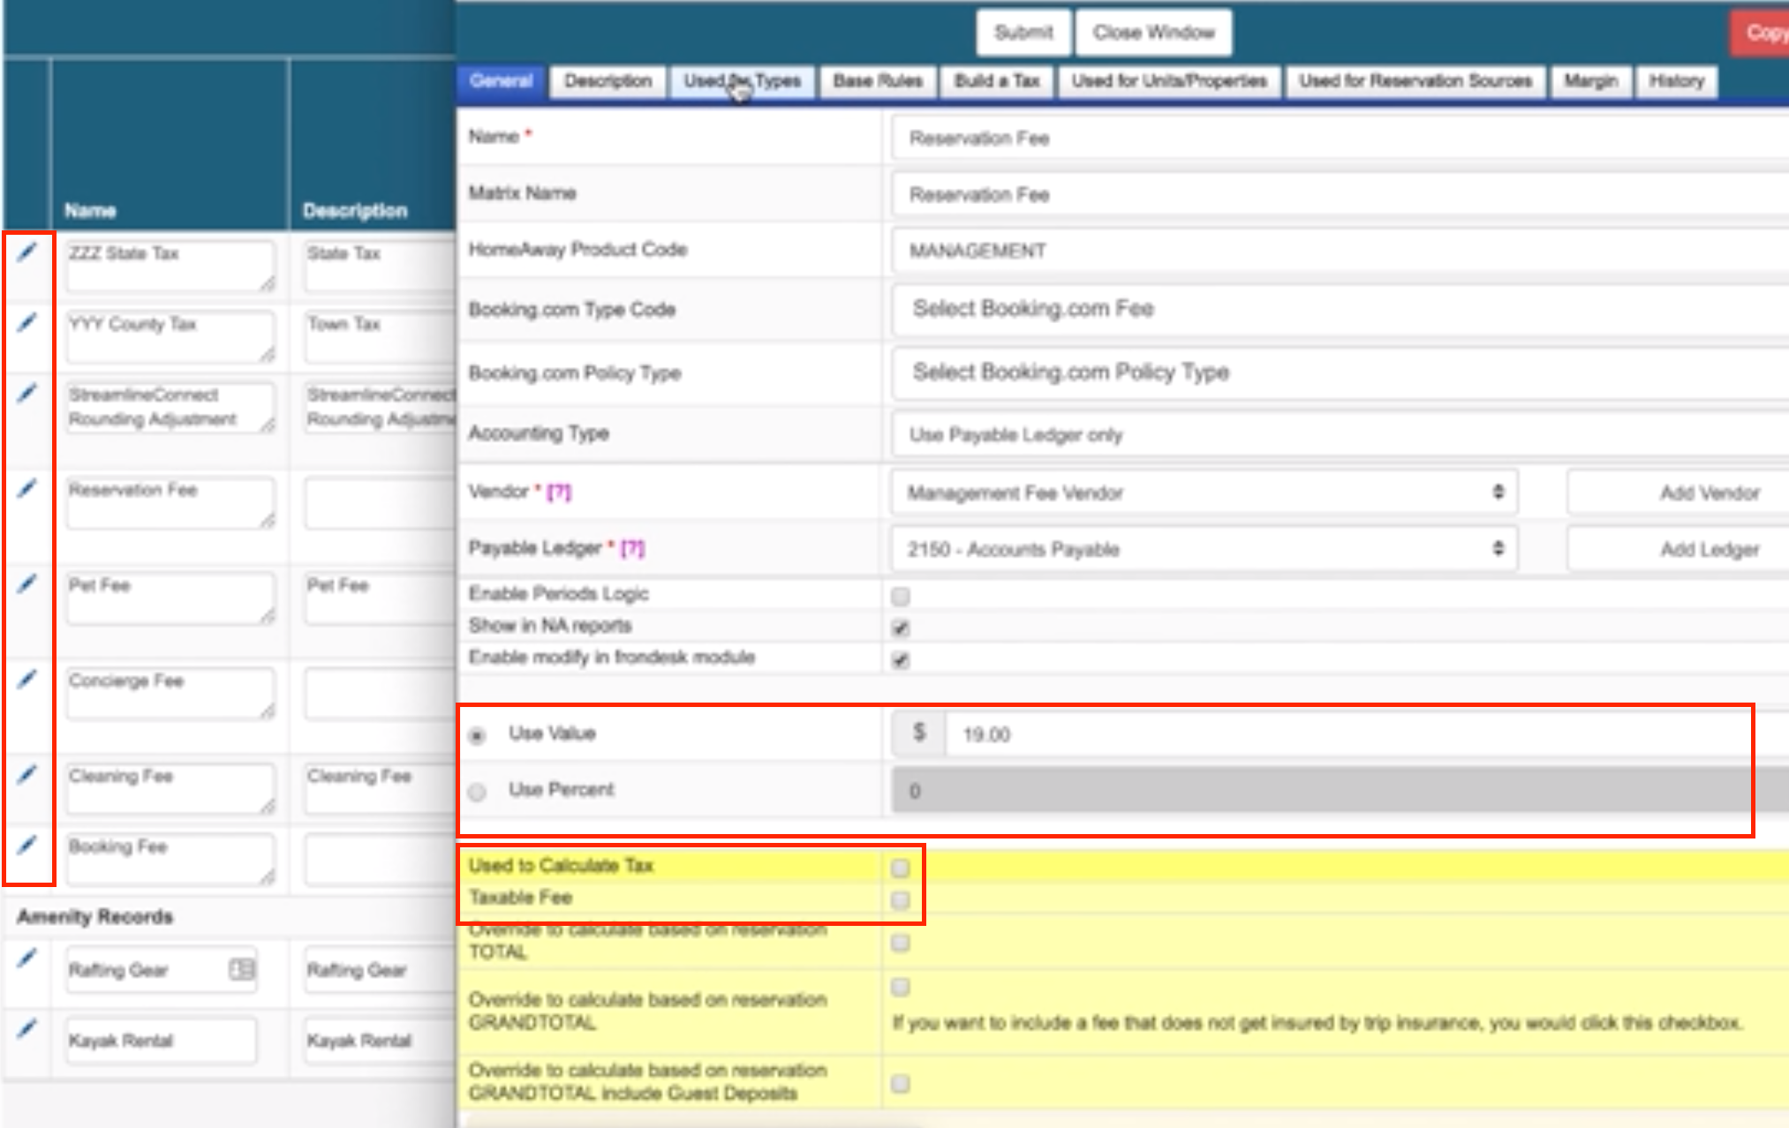Open the Vendor dropdown

click(x=1203, y=493)
